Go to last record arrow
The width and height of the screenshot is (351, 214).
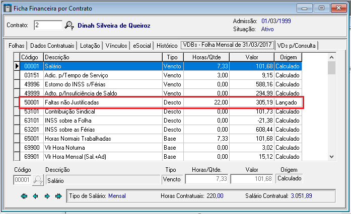(58, 196)
